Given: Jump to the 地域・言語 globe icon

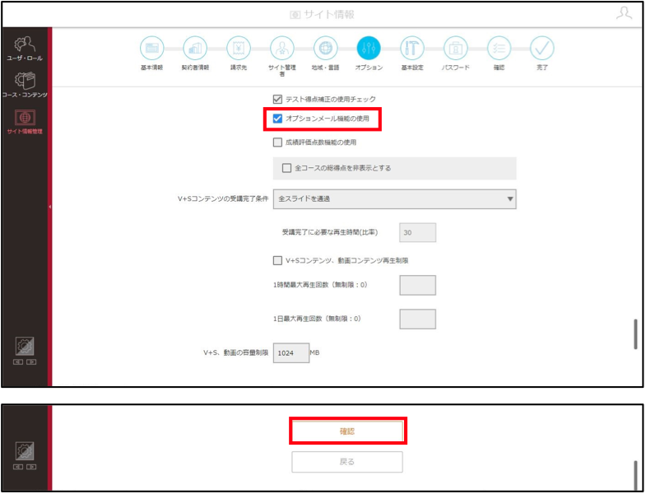Looking at the screenshot, I should tap(326, 49).
